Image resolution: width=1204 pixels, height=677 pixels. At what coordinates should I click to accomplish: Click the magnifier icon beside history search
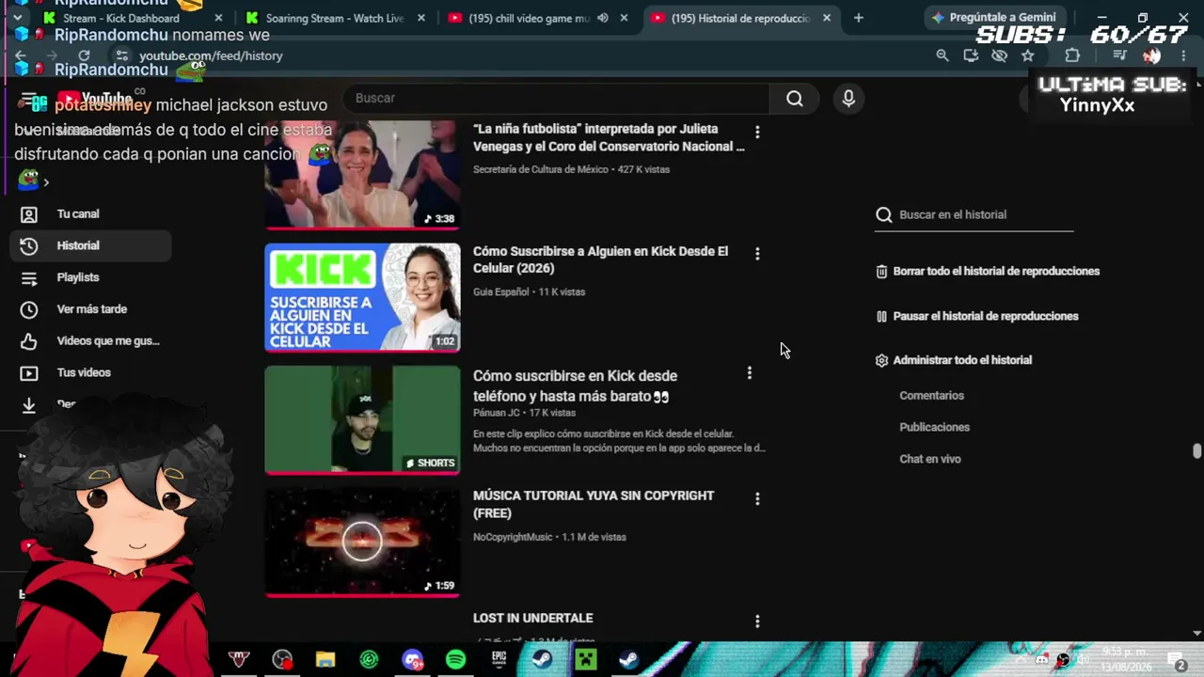tap(884, 215)
